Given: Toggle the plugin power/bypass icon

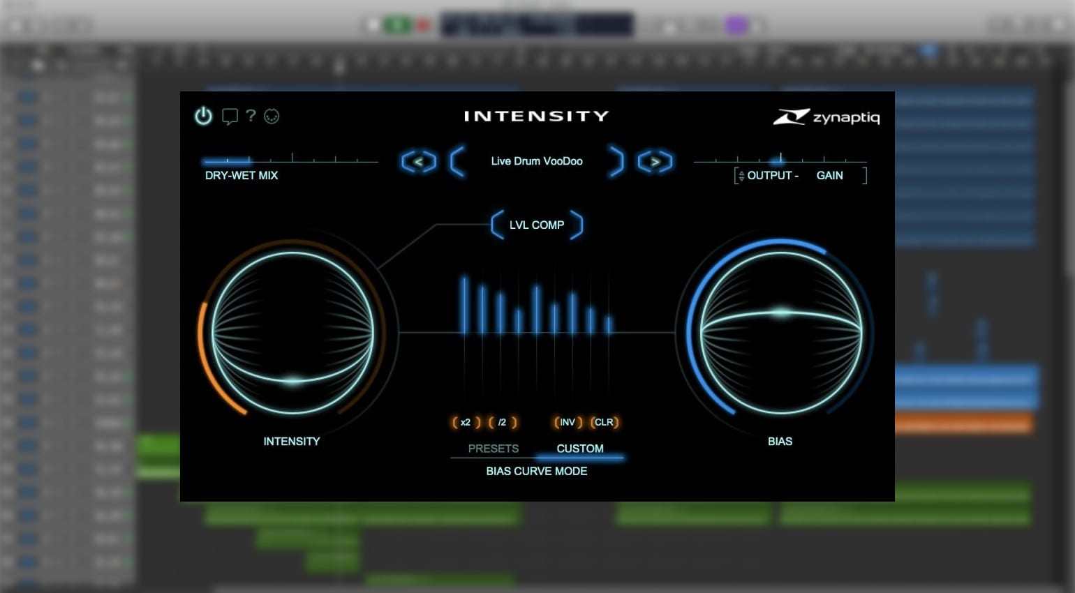Looking at the screenshot, I should tap(202, 117).
